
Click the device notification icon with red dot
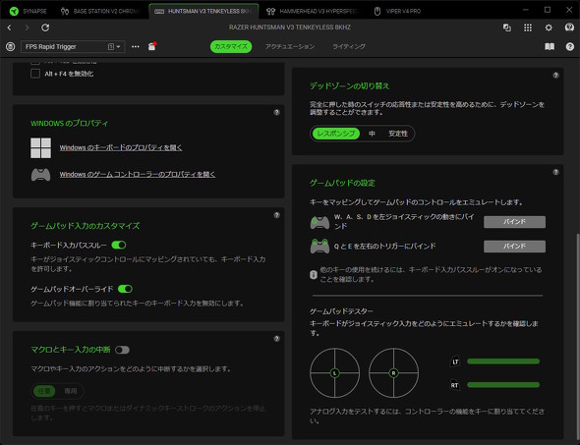pyautogui.click(x=152, y=46)
